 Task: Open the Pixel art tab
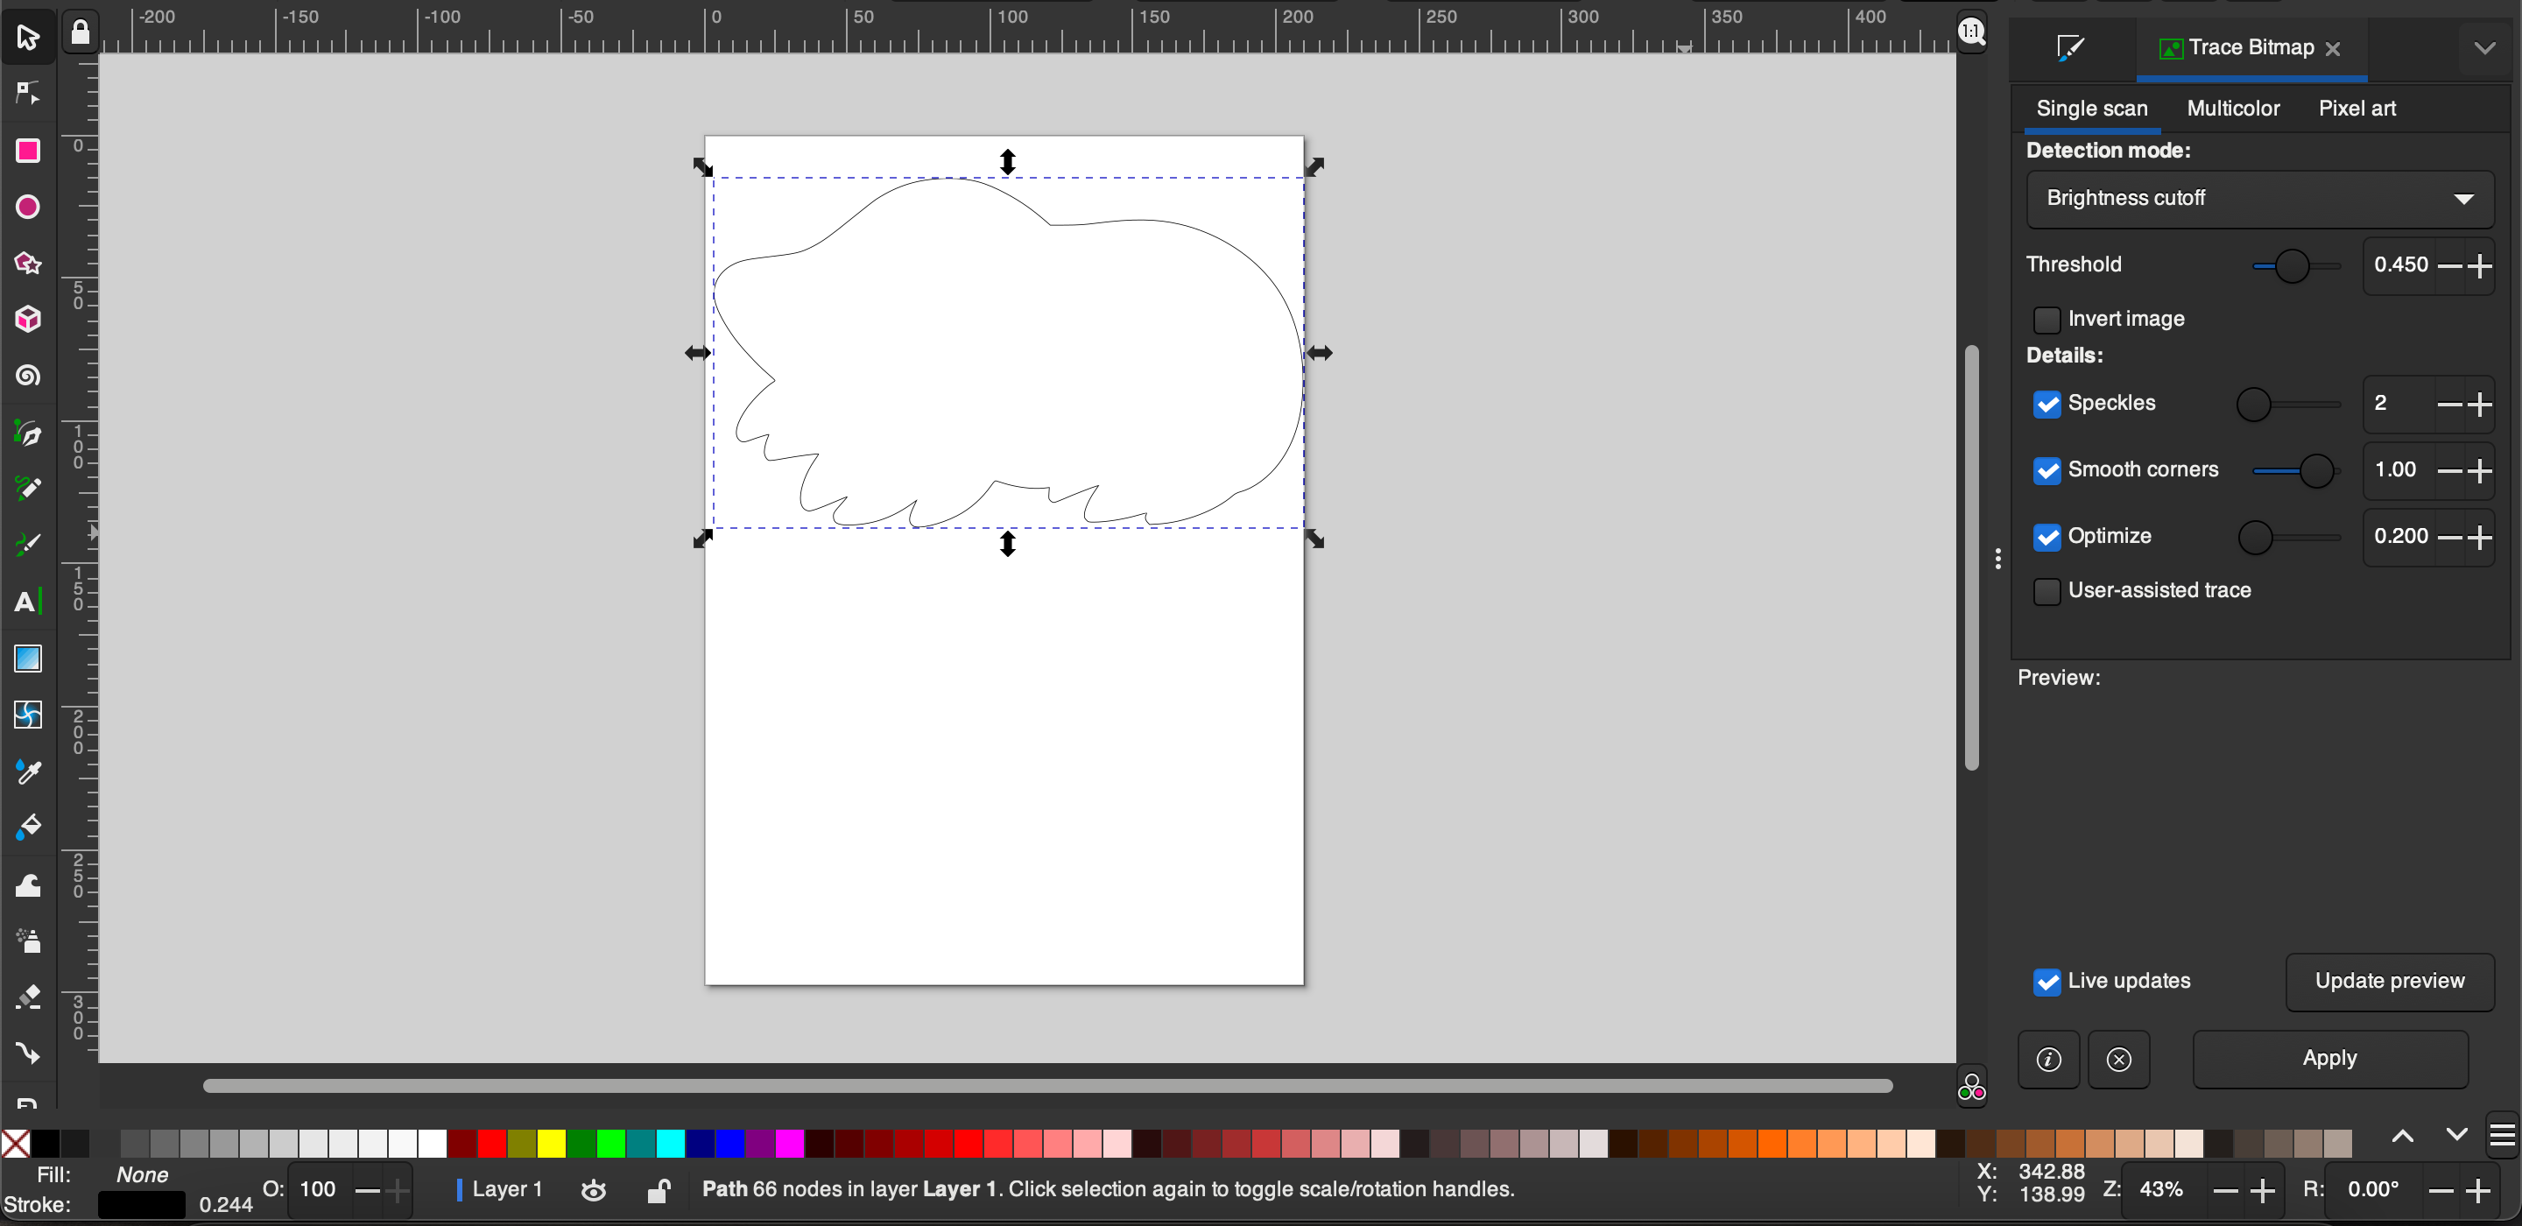coord(2356,109)
